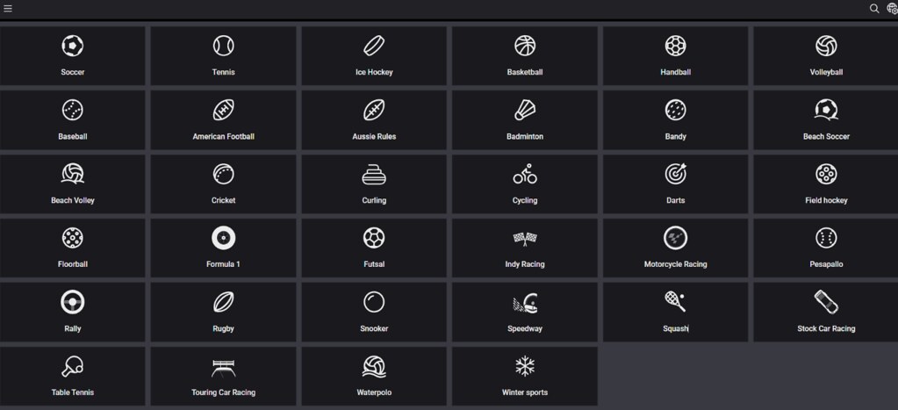Choose the Basketball icon
The image size is (898, 410).
click(525, 46)
